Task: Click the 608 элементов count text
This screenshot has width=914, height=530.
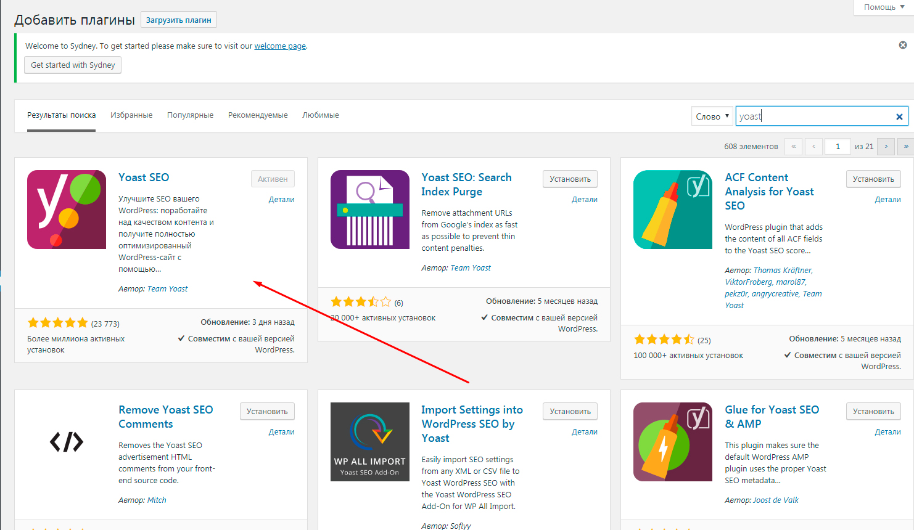Action: [x=751, y=147]
